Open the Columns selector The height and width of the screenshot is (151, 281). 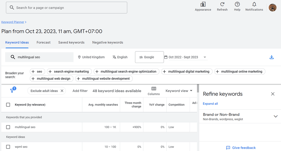click(x=154, y=91)
